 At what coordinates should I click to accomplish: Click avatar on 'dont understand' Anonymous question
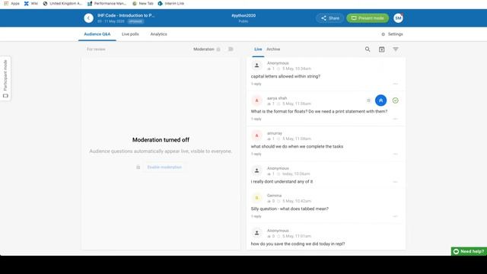click(x=257, y=170)
